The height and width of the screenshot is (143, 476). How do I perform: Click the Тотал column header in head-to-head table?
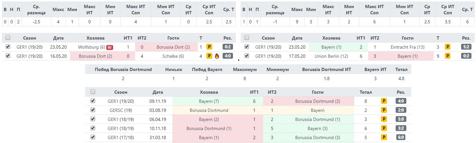tap(366, 92)
